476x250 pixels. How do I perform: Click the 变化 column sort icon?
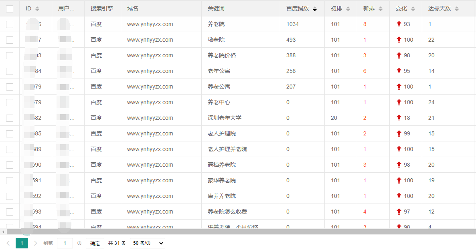coord(413,9)
